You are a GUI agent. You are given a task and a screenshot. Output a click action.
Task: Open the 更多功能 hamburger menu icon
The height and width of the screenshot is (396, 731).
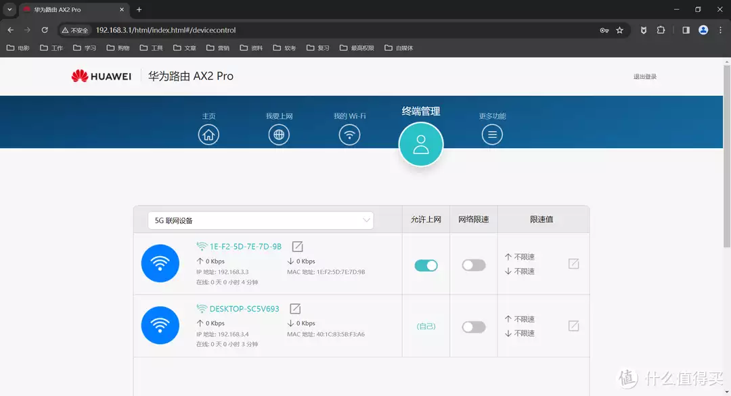tap(492, 134)
